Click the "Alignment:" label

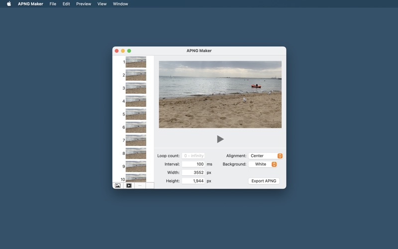click(236, 156)
